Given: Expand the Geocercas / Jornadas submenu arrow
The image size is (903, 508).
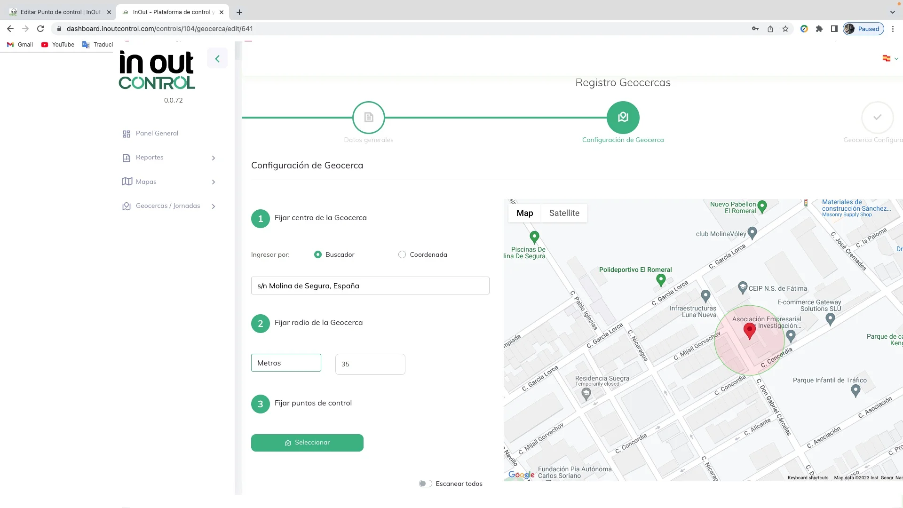Looking at the screenshot, I should pos(214,206).
